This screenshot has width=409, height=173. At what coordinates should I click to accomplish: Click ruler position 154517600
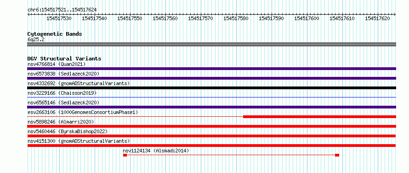(x=307, y=18)
